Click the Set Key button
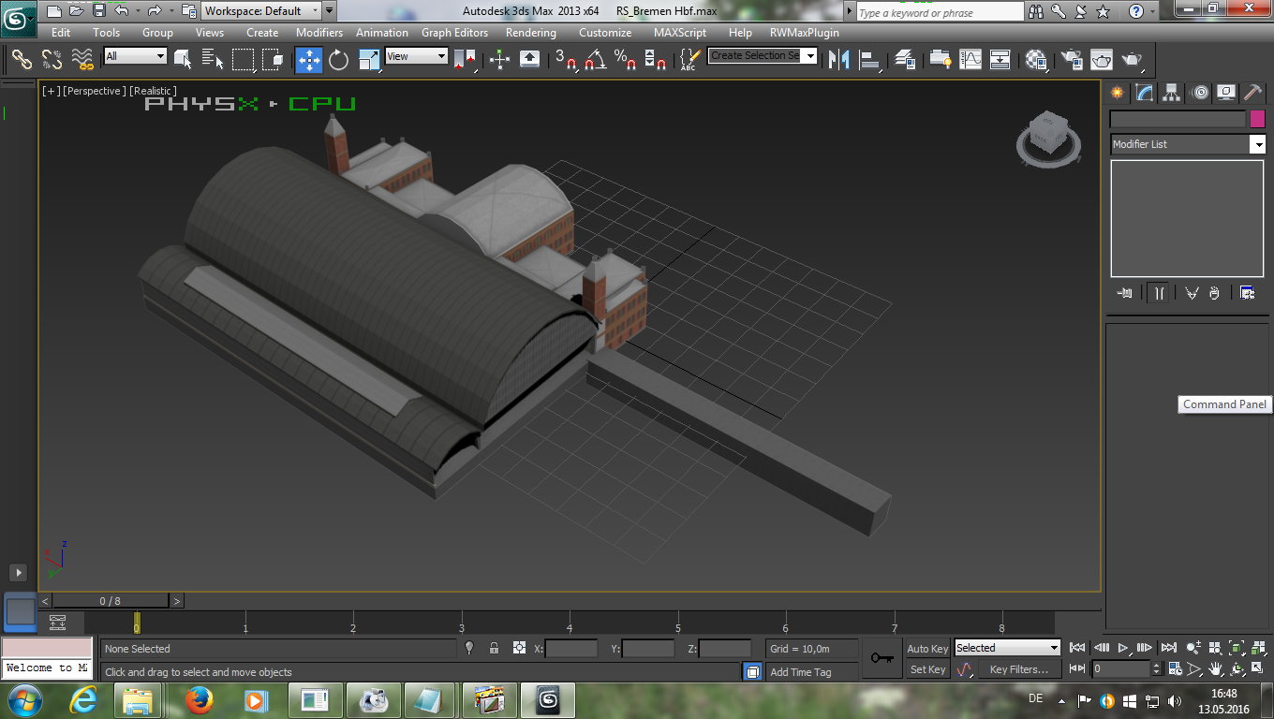1274x719 pixels. 927,669
